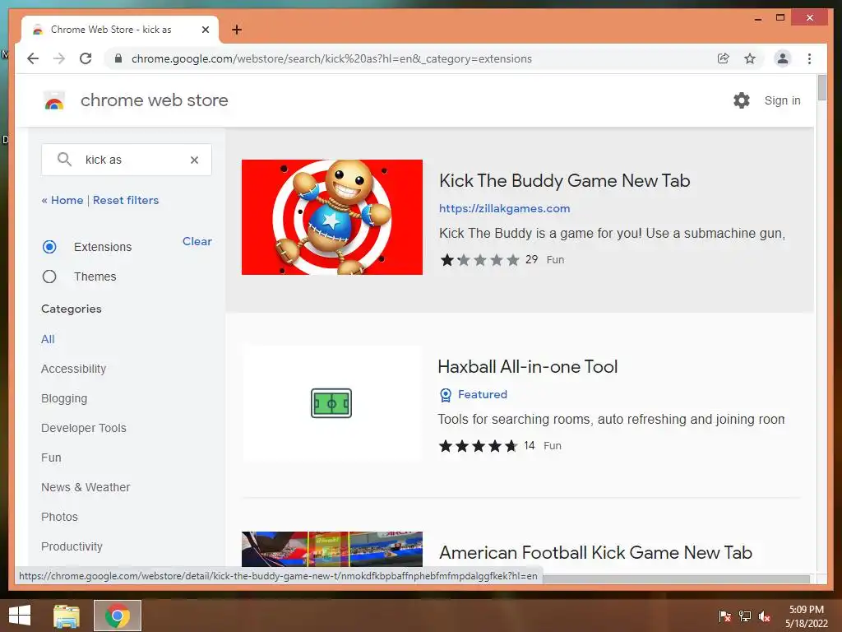Viewport: 842px width, 632px height.
Task: Reset all search filters
Action: click(x=126, y=200)
